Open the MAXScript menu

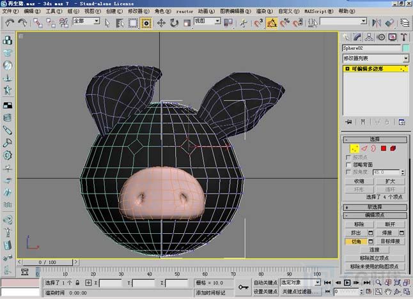tap(319, 11)
